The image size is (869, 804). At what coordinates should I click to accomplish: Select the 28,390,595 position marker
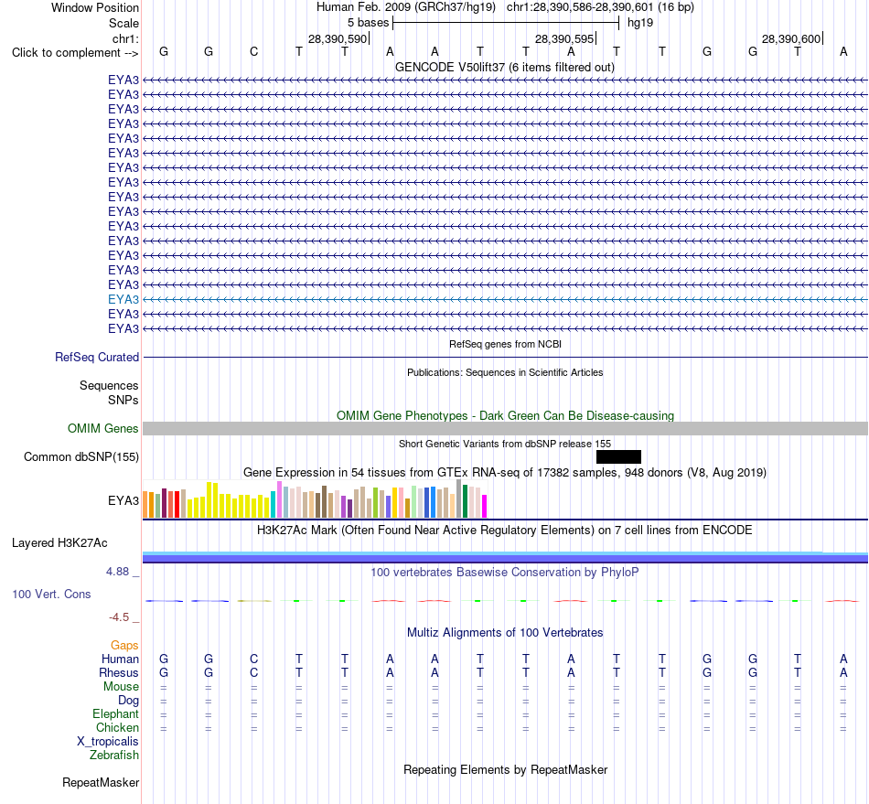pos(564,38)
